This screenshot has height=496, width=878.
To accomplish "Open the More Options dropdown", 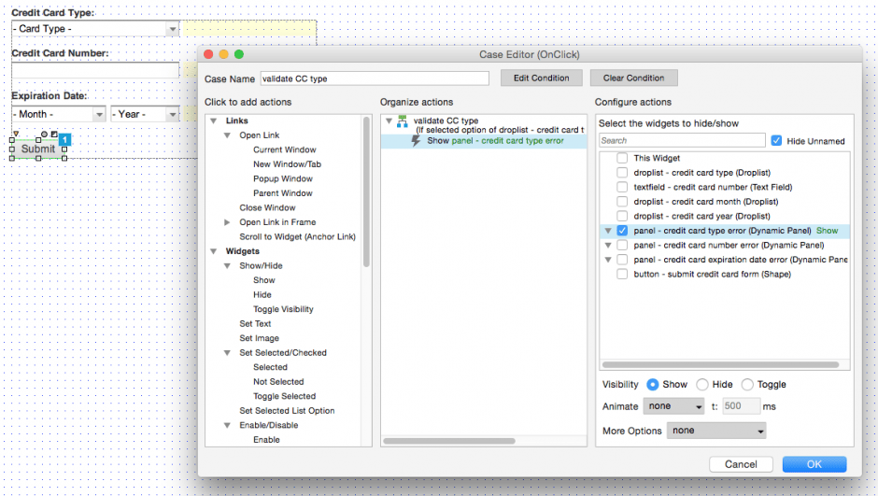I will pyautogui.click(x=715, y=432).
